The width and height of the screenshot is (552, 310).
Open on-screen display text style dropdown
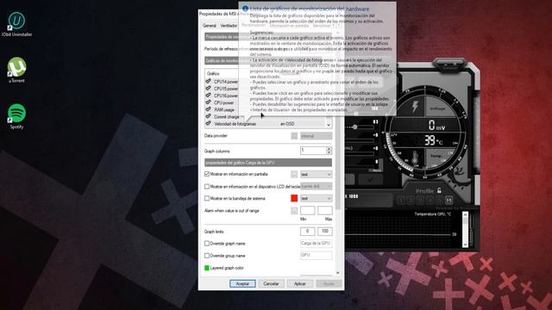[x=316, y=174]
